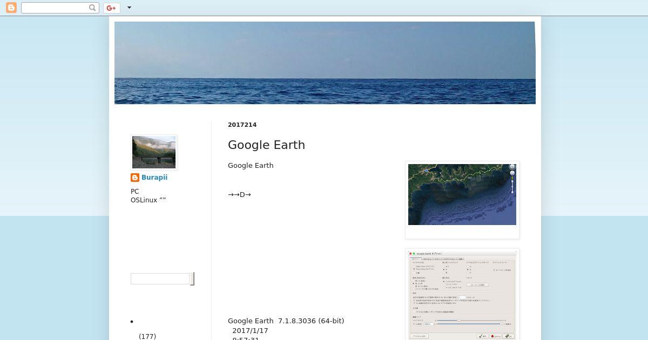Open the ocean header banner image
The height and width of the screenshot is (340, 648).
(x=325, y=63)
